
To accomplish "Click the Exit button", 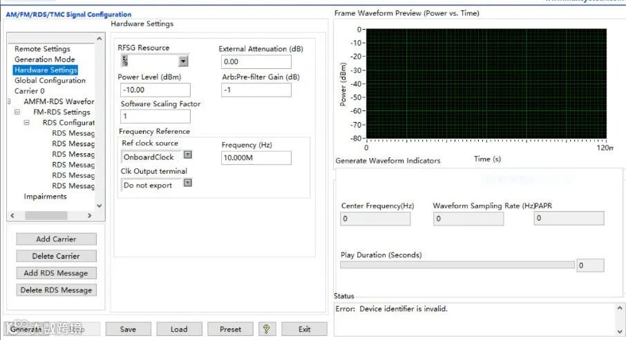I will 304,329.
